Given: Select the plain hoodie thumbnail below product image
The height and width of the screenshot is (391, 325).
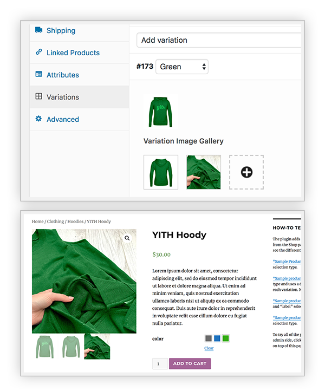Looking at the screenshot, I should tap(71, 347).
